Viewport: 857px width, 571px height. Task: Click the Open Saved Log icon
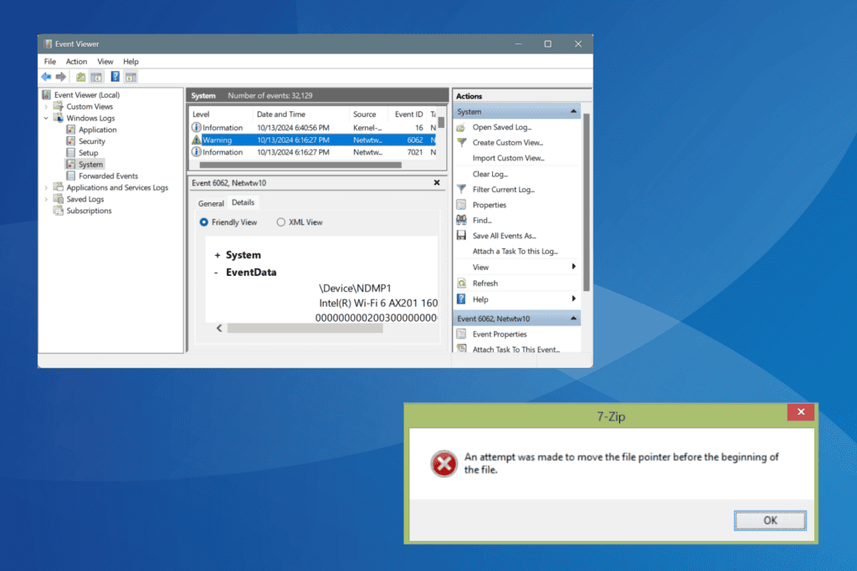[x=461, y=127]
